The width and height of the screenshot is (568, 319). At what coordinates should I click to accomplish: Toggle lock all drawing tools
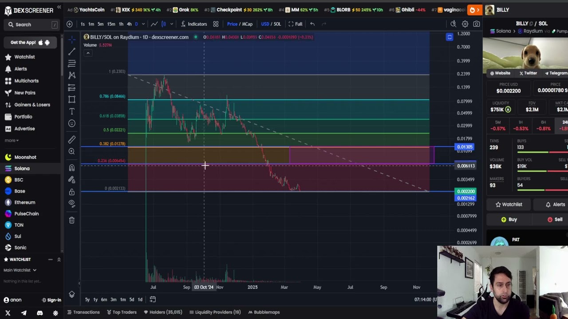pyautogui.click(x=72, y=192)
